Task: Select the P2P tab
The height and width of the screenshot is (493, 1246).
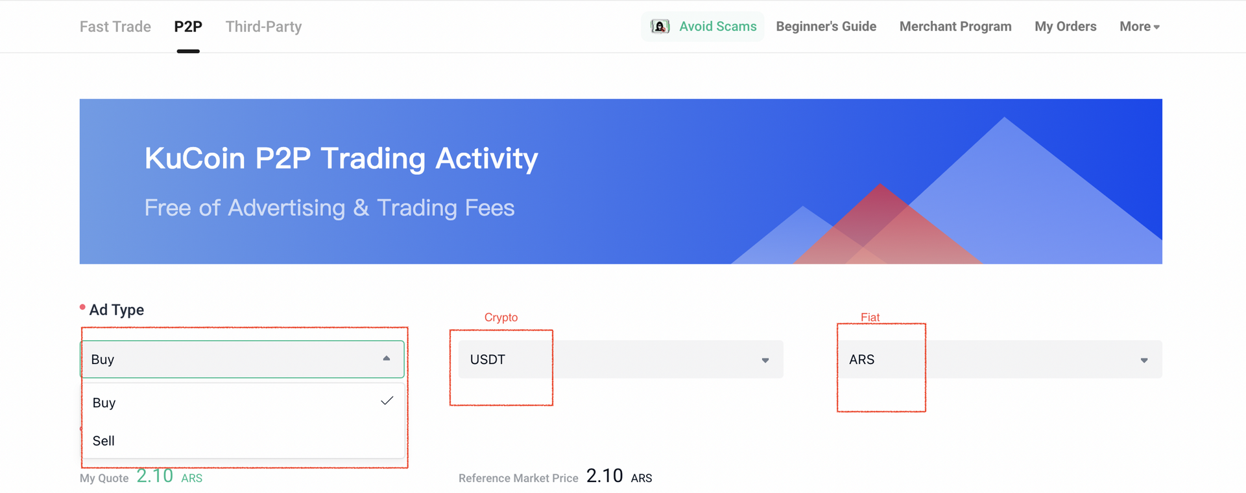Action: tap(188, 27)
